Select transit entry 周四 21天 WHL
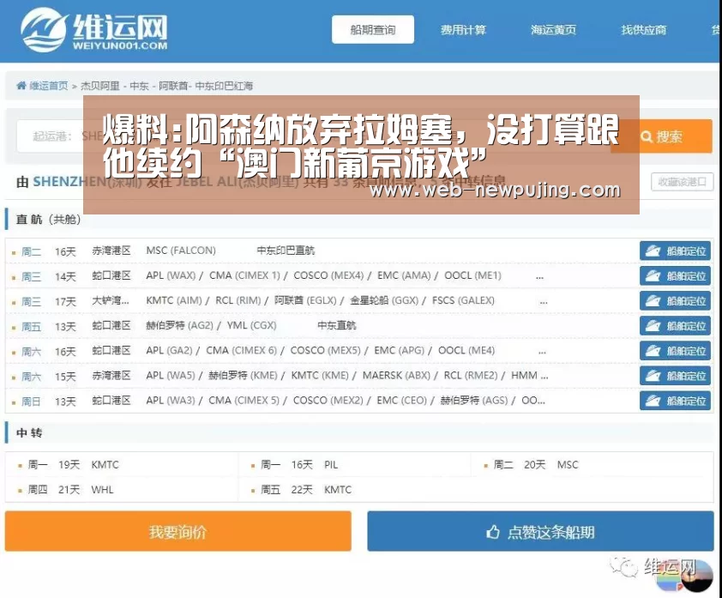Viewport: 722px width, 598px height. point(70,489)
